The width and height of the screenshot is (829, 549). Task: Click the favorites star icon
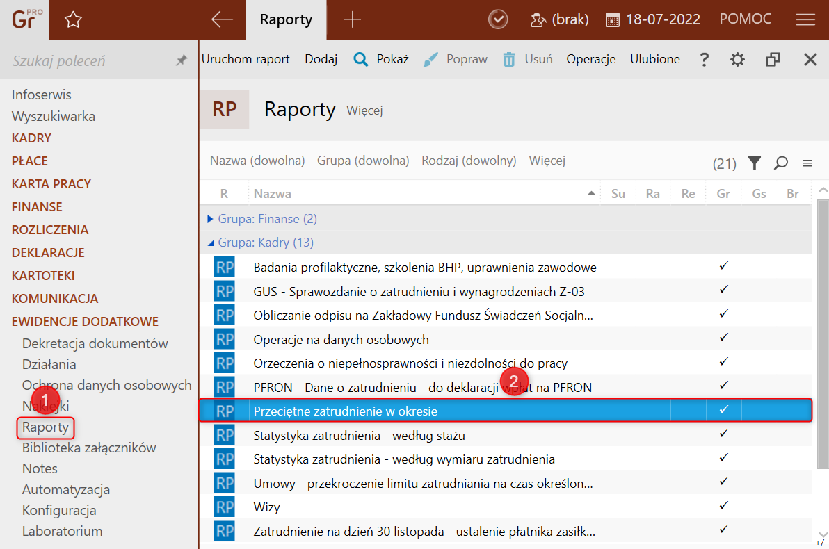73,20
